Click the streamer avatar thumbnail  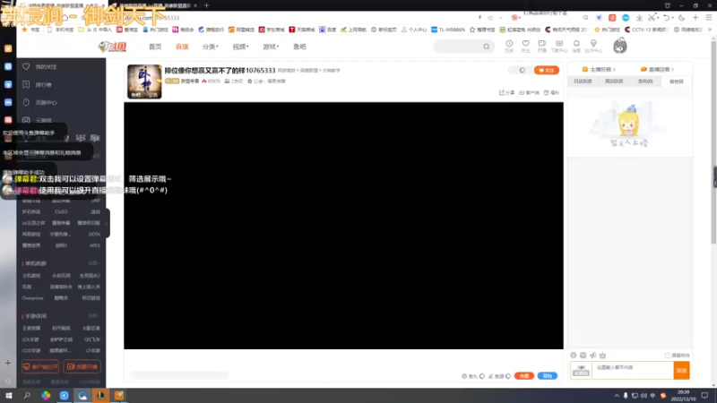(144, 81)
